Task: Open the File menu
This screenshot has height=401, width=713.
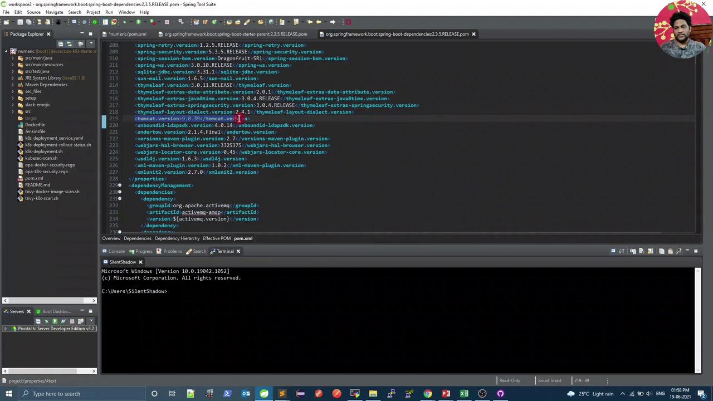Action: pos(6,12)
